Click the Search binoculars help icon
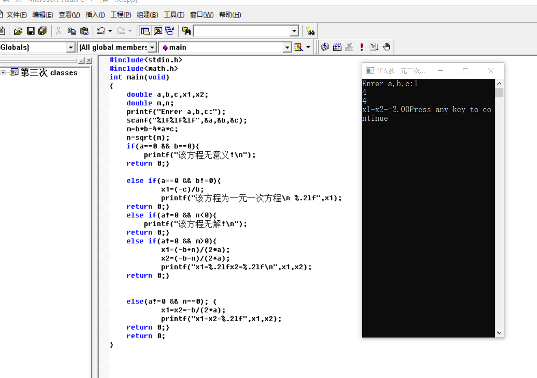The height and width of the screenshot is (378, 537). click(x=310, y=31)
